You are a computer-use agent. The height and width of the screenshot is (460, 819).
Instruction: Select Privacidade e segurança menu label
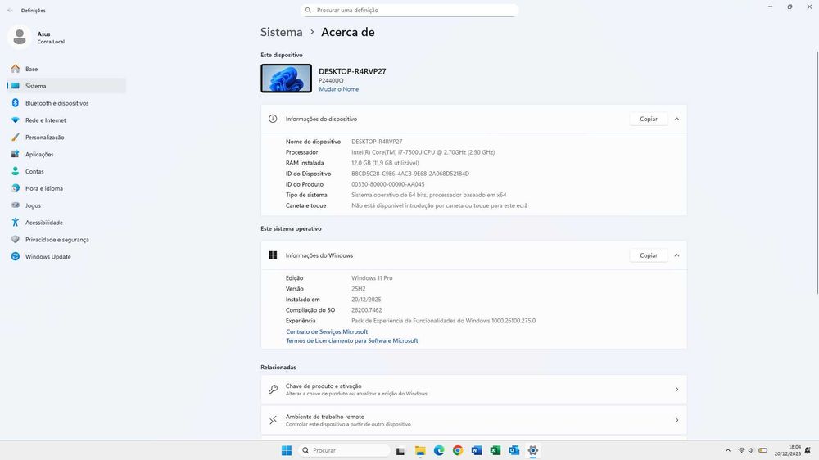[x=57, y=240]
